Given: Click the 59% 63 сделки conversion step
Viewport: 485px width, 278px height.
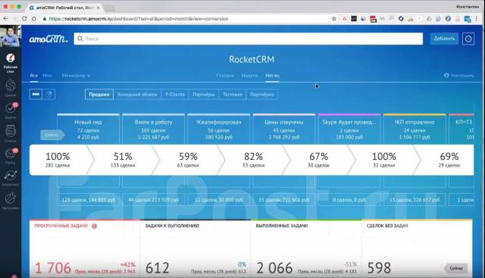Looking at the screenshot, I should click(x=188, y=160).
